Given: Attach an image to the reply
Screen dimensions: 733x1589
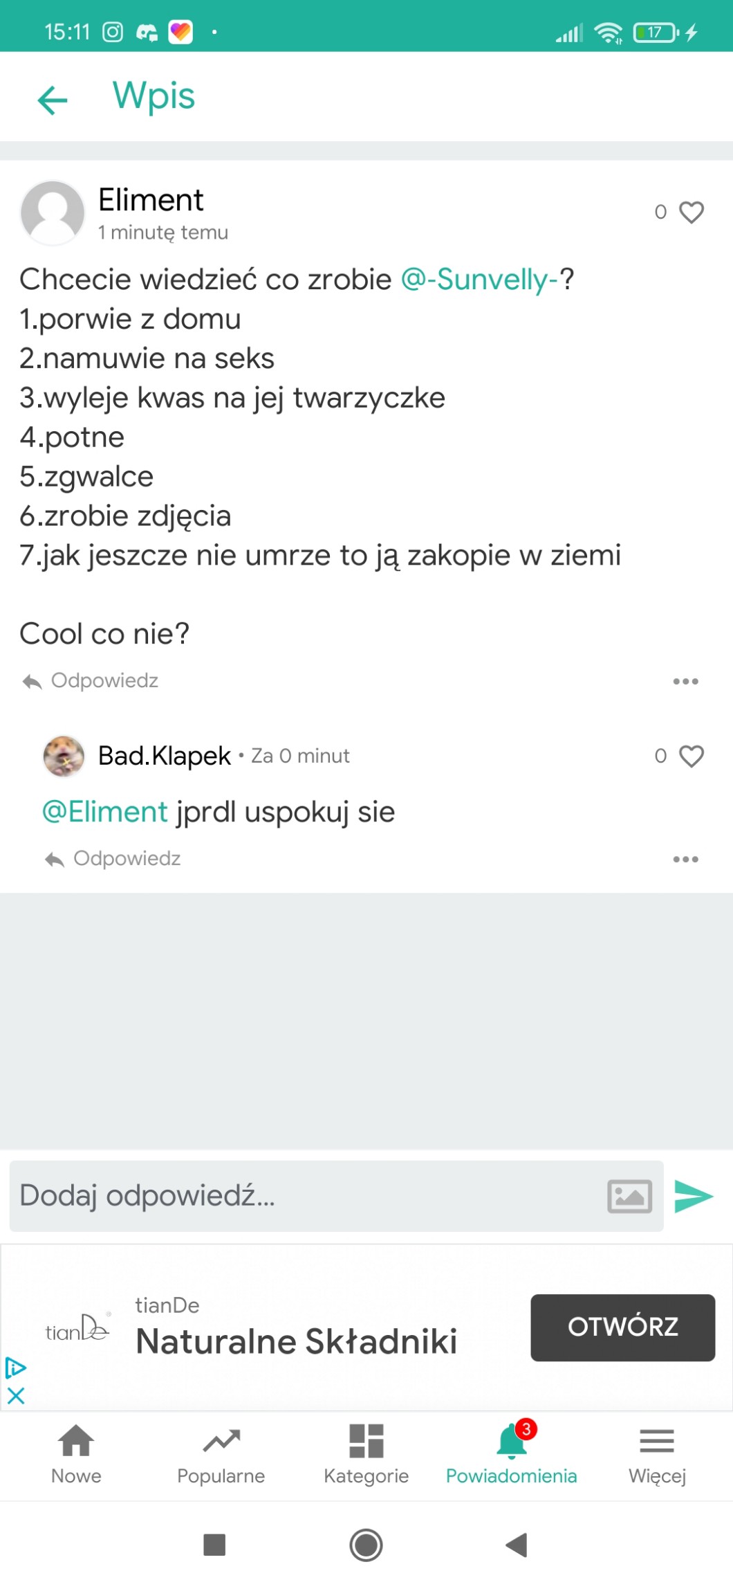Looking at the screenshot, I should pos(629,1196).
